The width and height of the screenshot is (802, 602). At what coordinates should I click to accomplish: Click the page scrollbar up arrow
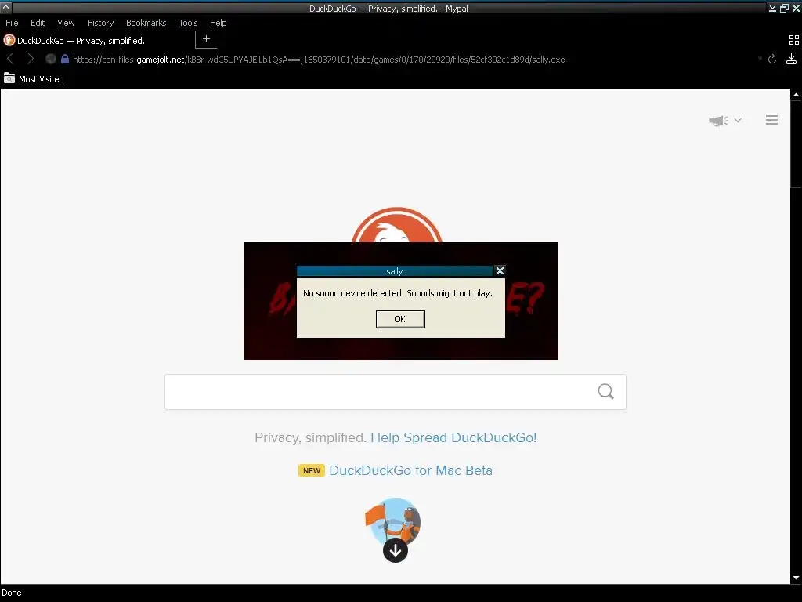tap(796, 95)
